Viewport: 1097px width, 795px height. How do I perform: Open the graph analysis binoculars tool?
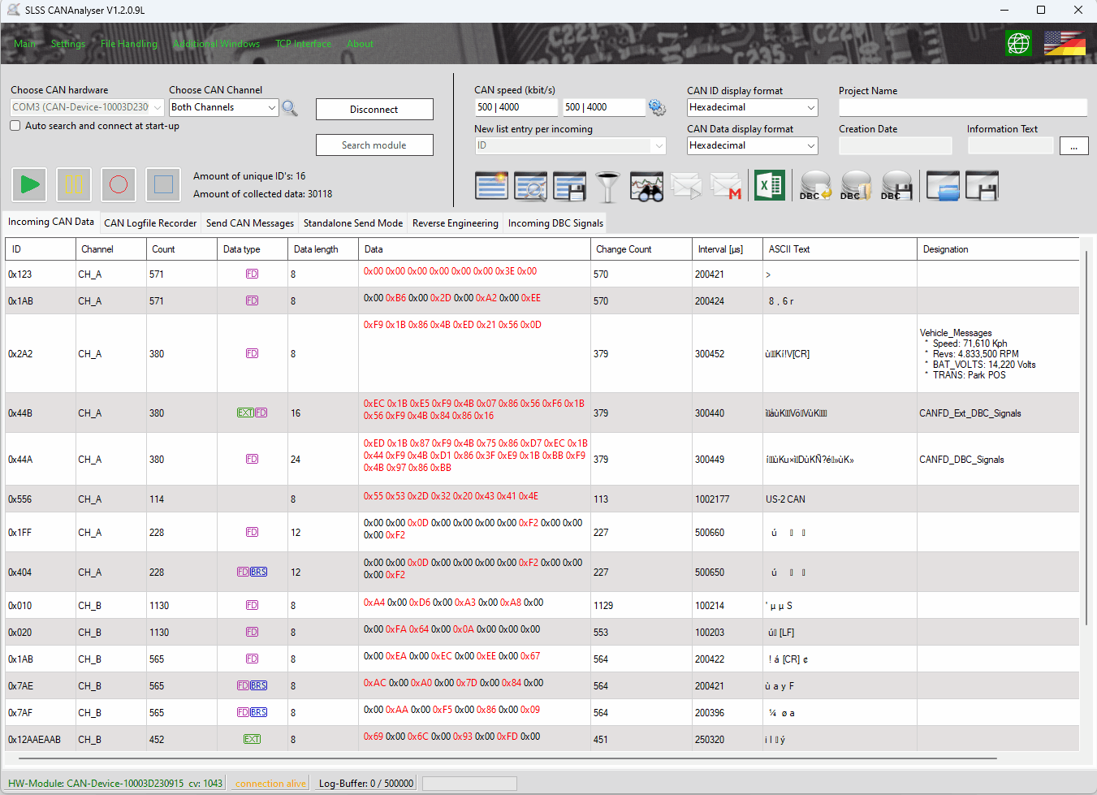pyautogui.click(x=645, y=185)
